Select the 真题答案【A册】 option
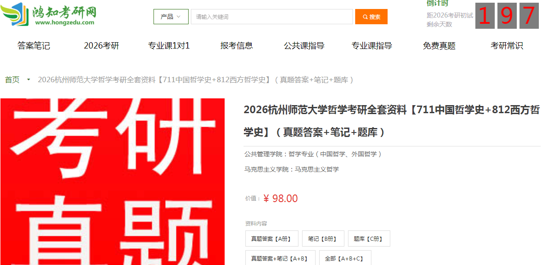 [x=271, y=239]
